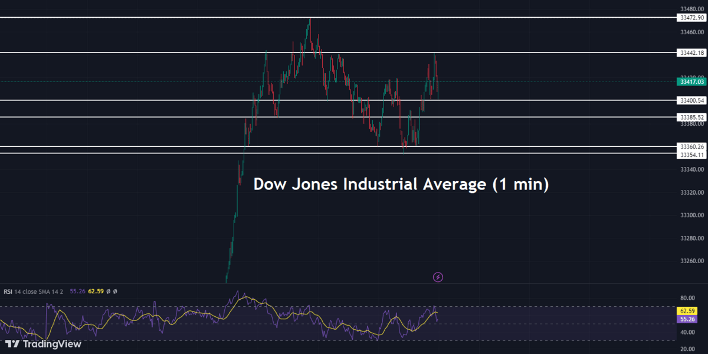The height and width of the screenshot is (354, 708).
Task: Click the 33442.18 price line label
Action: pyautogui.click(x=691, y=53)
